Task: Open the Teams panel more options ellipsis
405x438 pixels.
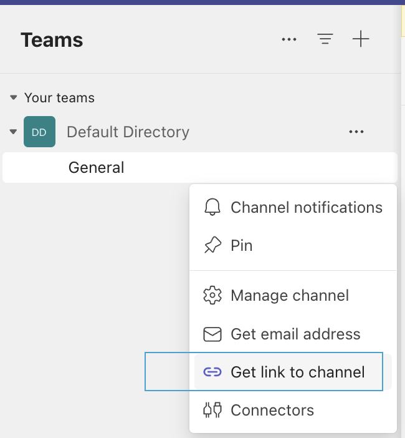Action: (289, 39)
